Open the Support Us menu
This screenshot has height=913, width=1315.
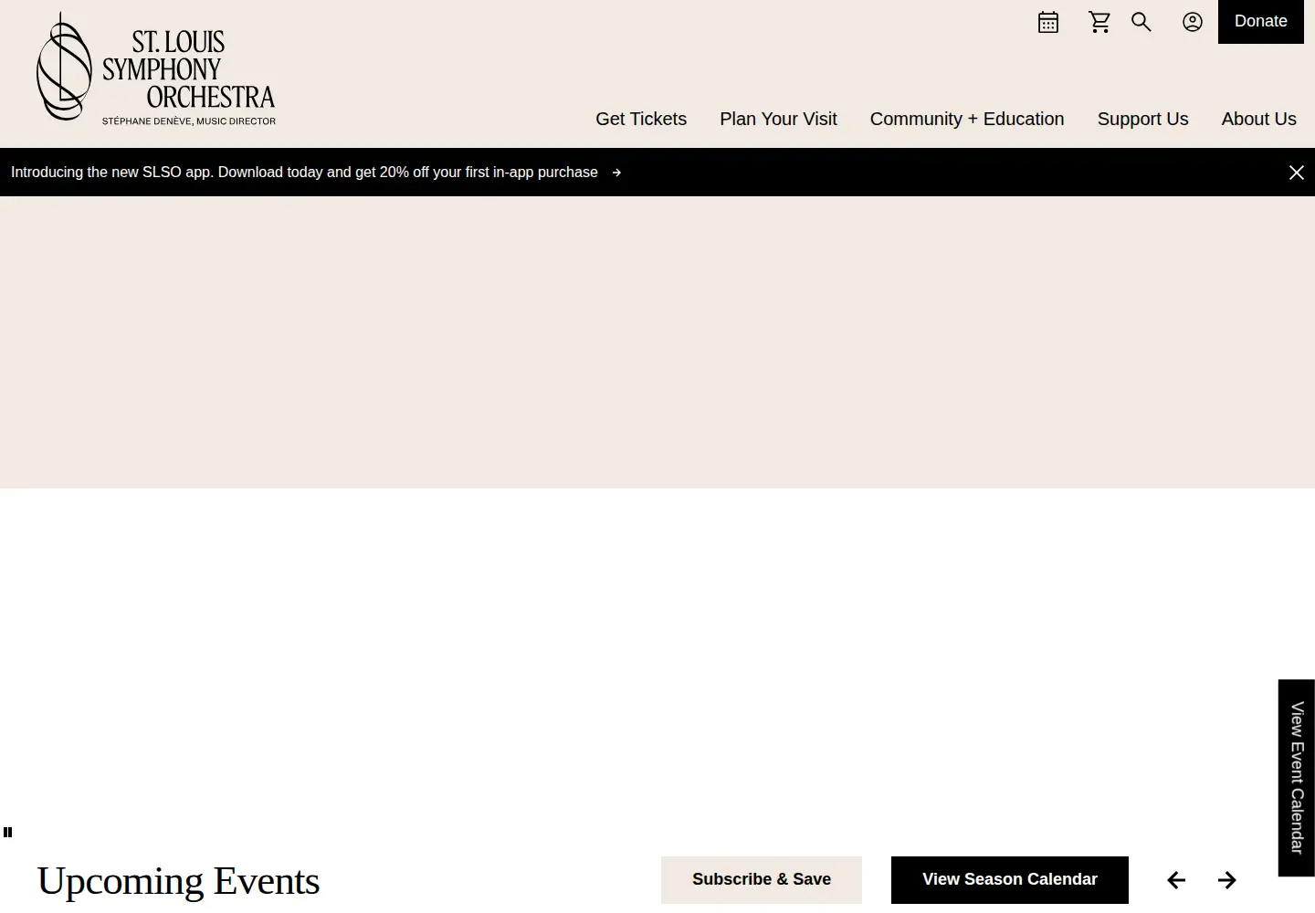(x=1142, y=119)
